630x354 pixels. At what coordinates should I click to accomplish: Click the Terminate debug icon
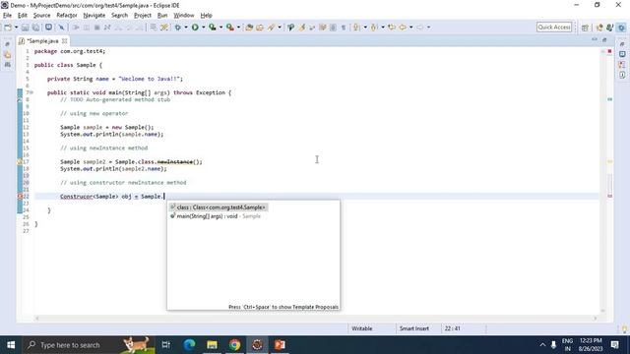click(x=96, y=28)
